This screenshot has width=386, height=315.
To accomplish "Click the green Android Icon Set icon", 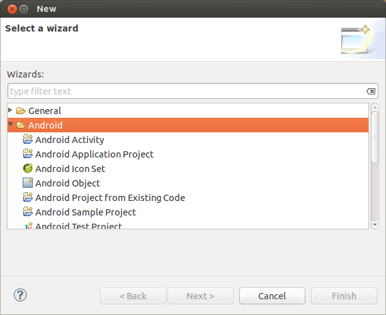I will 28,169.
